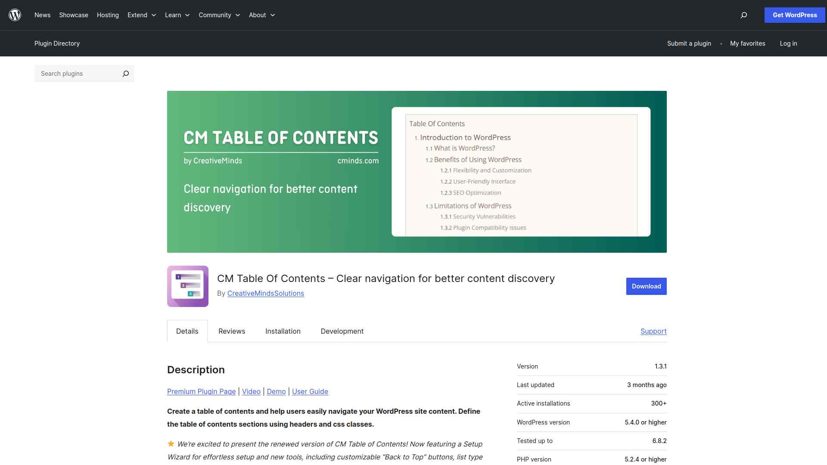The height and width of the screenshot is (465, 827).
Task: Open the Demo link
Action: coord(276,391)
